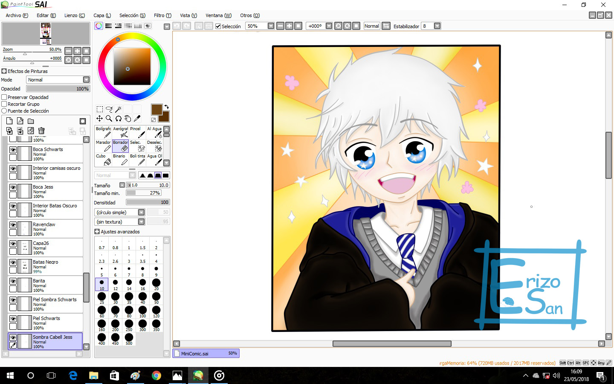Show the swatches color panel
The width and height of the screenshot is (614, 384).
tap(138, 26)
